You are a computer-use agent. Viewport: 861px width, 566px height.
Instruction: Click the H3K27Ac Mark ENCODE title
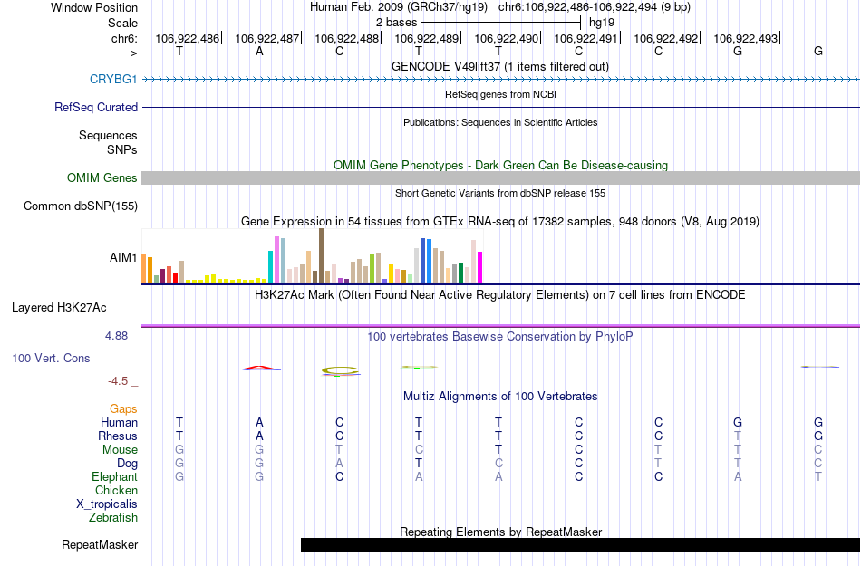pyautogui.click(x=499, y=294)
